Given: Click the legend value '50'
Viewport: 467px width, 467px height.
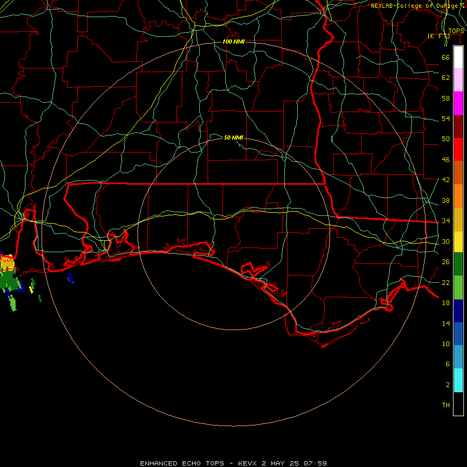Looking at the screenshot, I should [x=446, y=139].
